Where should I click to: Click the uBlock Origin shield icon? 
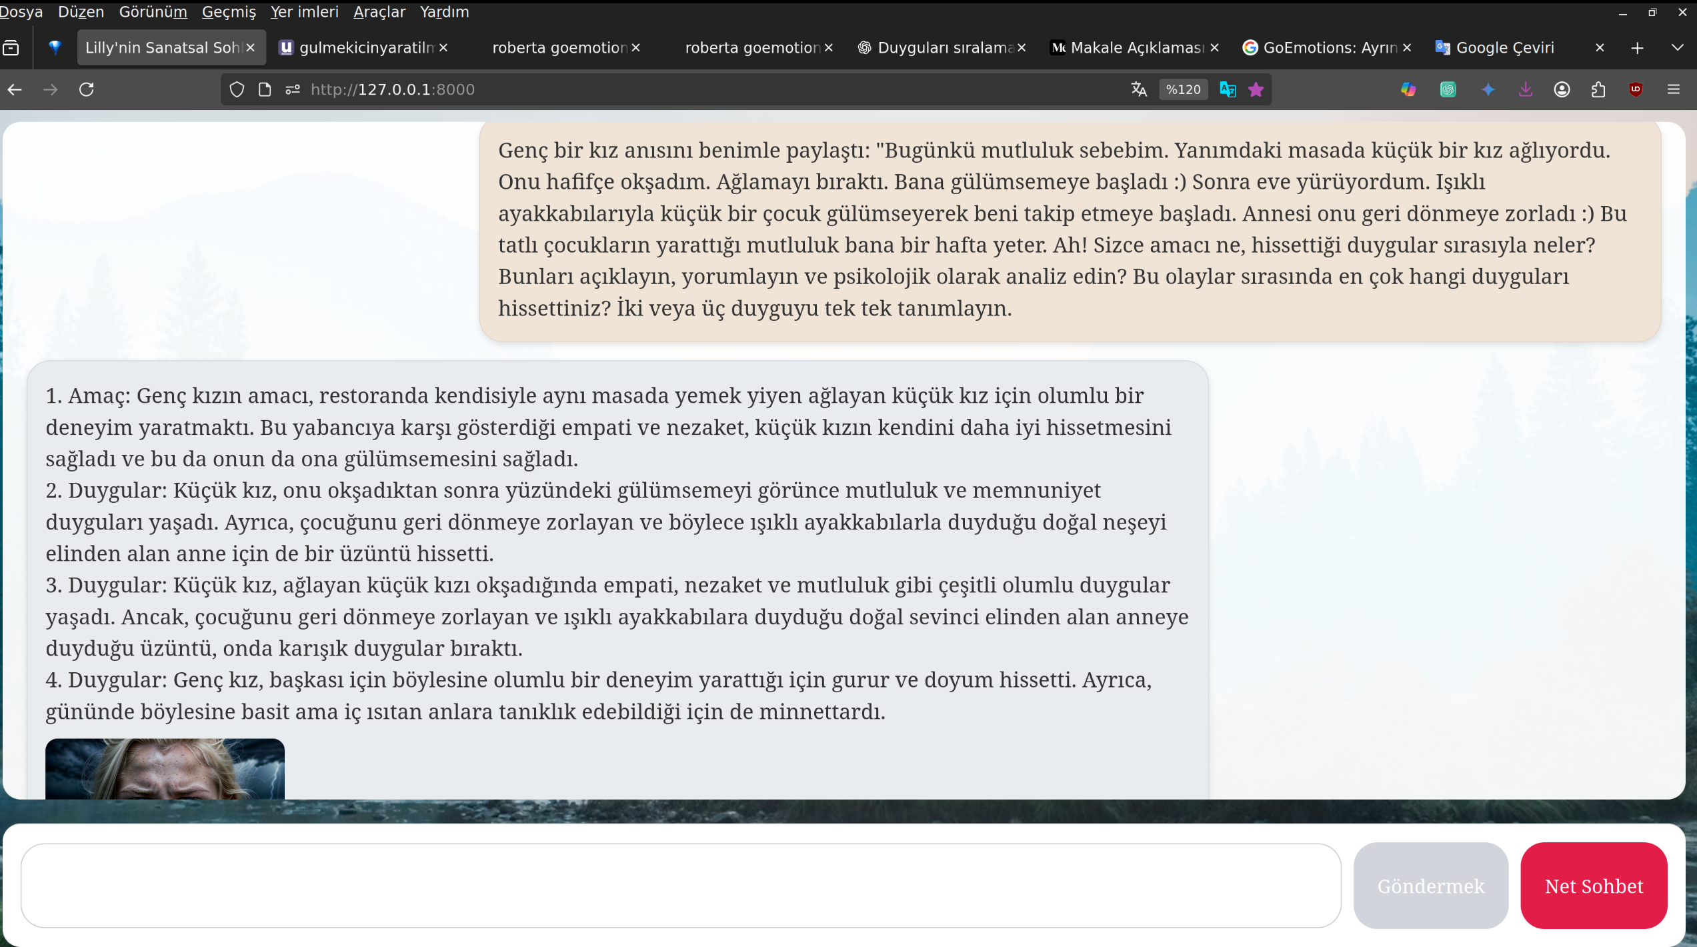click(x=1636, y=89)
